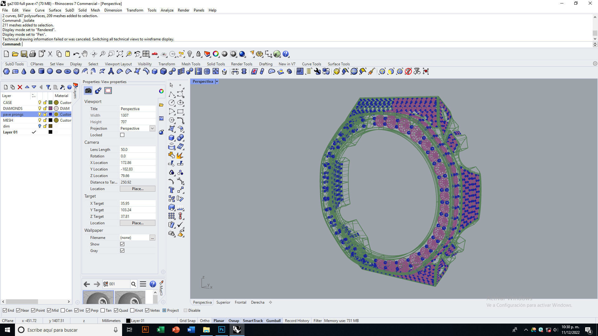Open the Projection dropdown
This screenshot has width=598, height=336.
pyautogui.click(x=152, y=128)
